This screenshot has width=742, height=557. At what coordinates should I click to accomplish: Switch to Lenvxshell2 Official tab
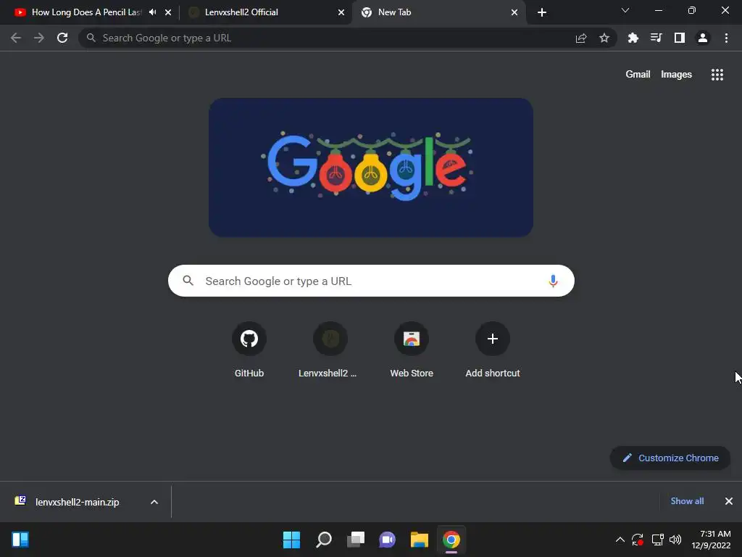265,12
